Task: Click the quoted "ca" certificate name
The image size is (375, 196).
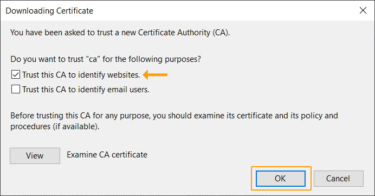Action: tap(93, 59)
